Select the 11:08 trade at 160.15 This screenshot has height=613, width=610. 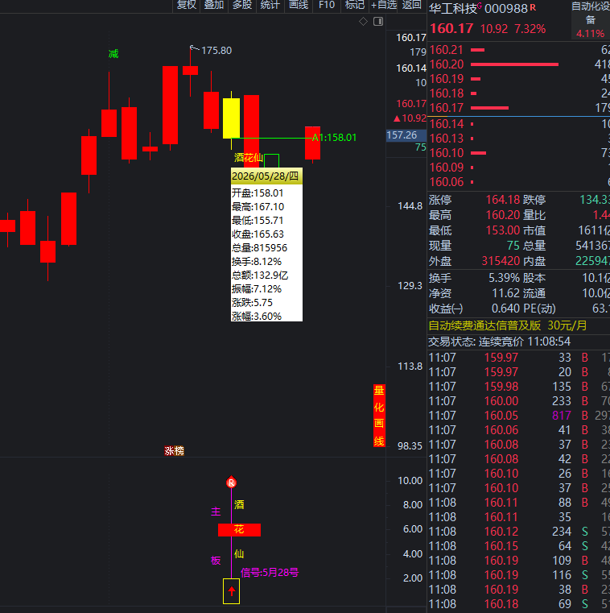click(519, 546)
